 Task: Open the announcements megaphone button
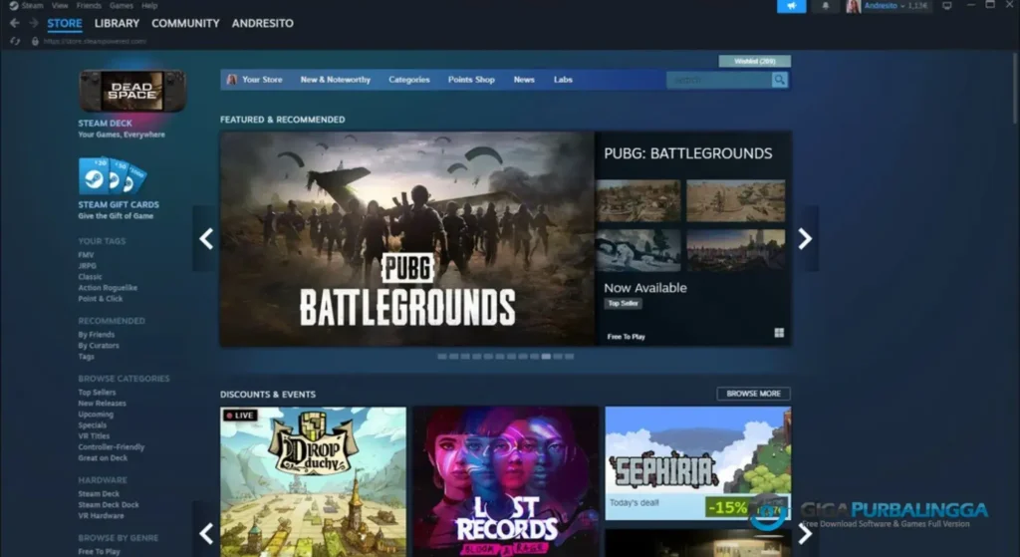point(792,6)
